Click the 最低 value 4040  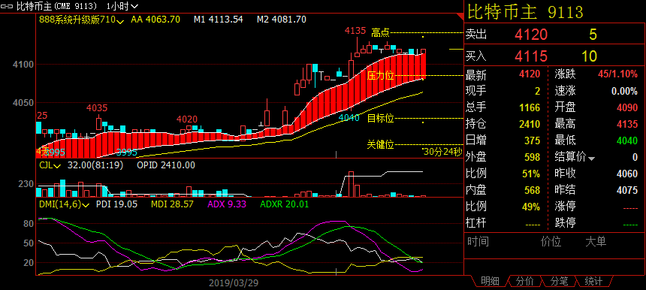pyautogui.click(x=627, y=140)
